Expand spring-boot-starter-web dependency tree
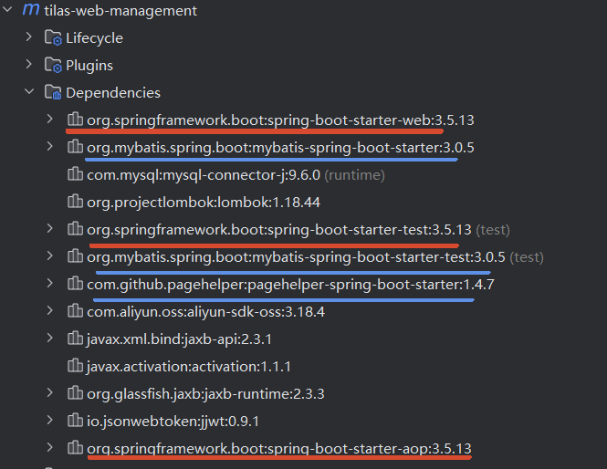This screenshot has width=607, height=469. tap(49, 119)
